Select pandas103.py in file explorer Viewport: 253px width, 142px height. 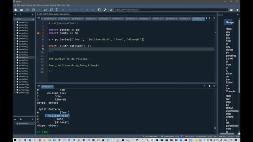24,93
